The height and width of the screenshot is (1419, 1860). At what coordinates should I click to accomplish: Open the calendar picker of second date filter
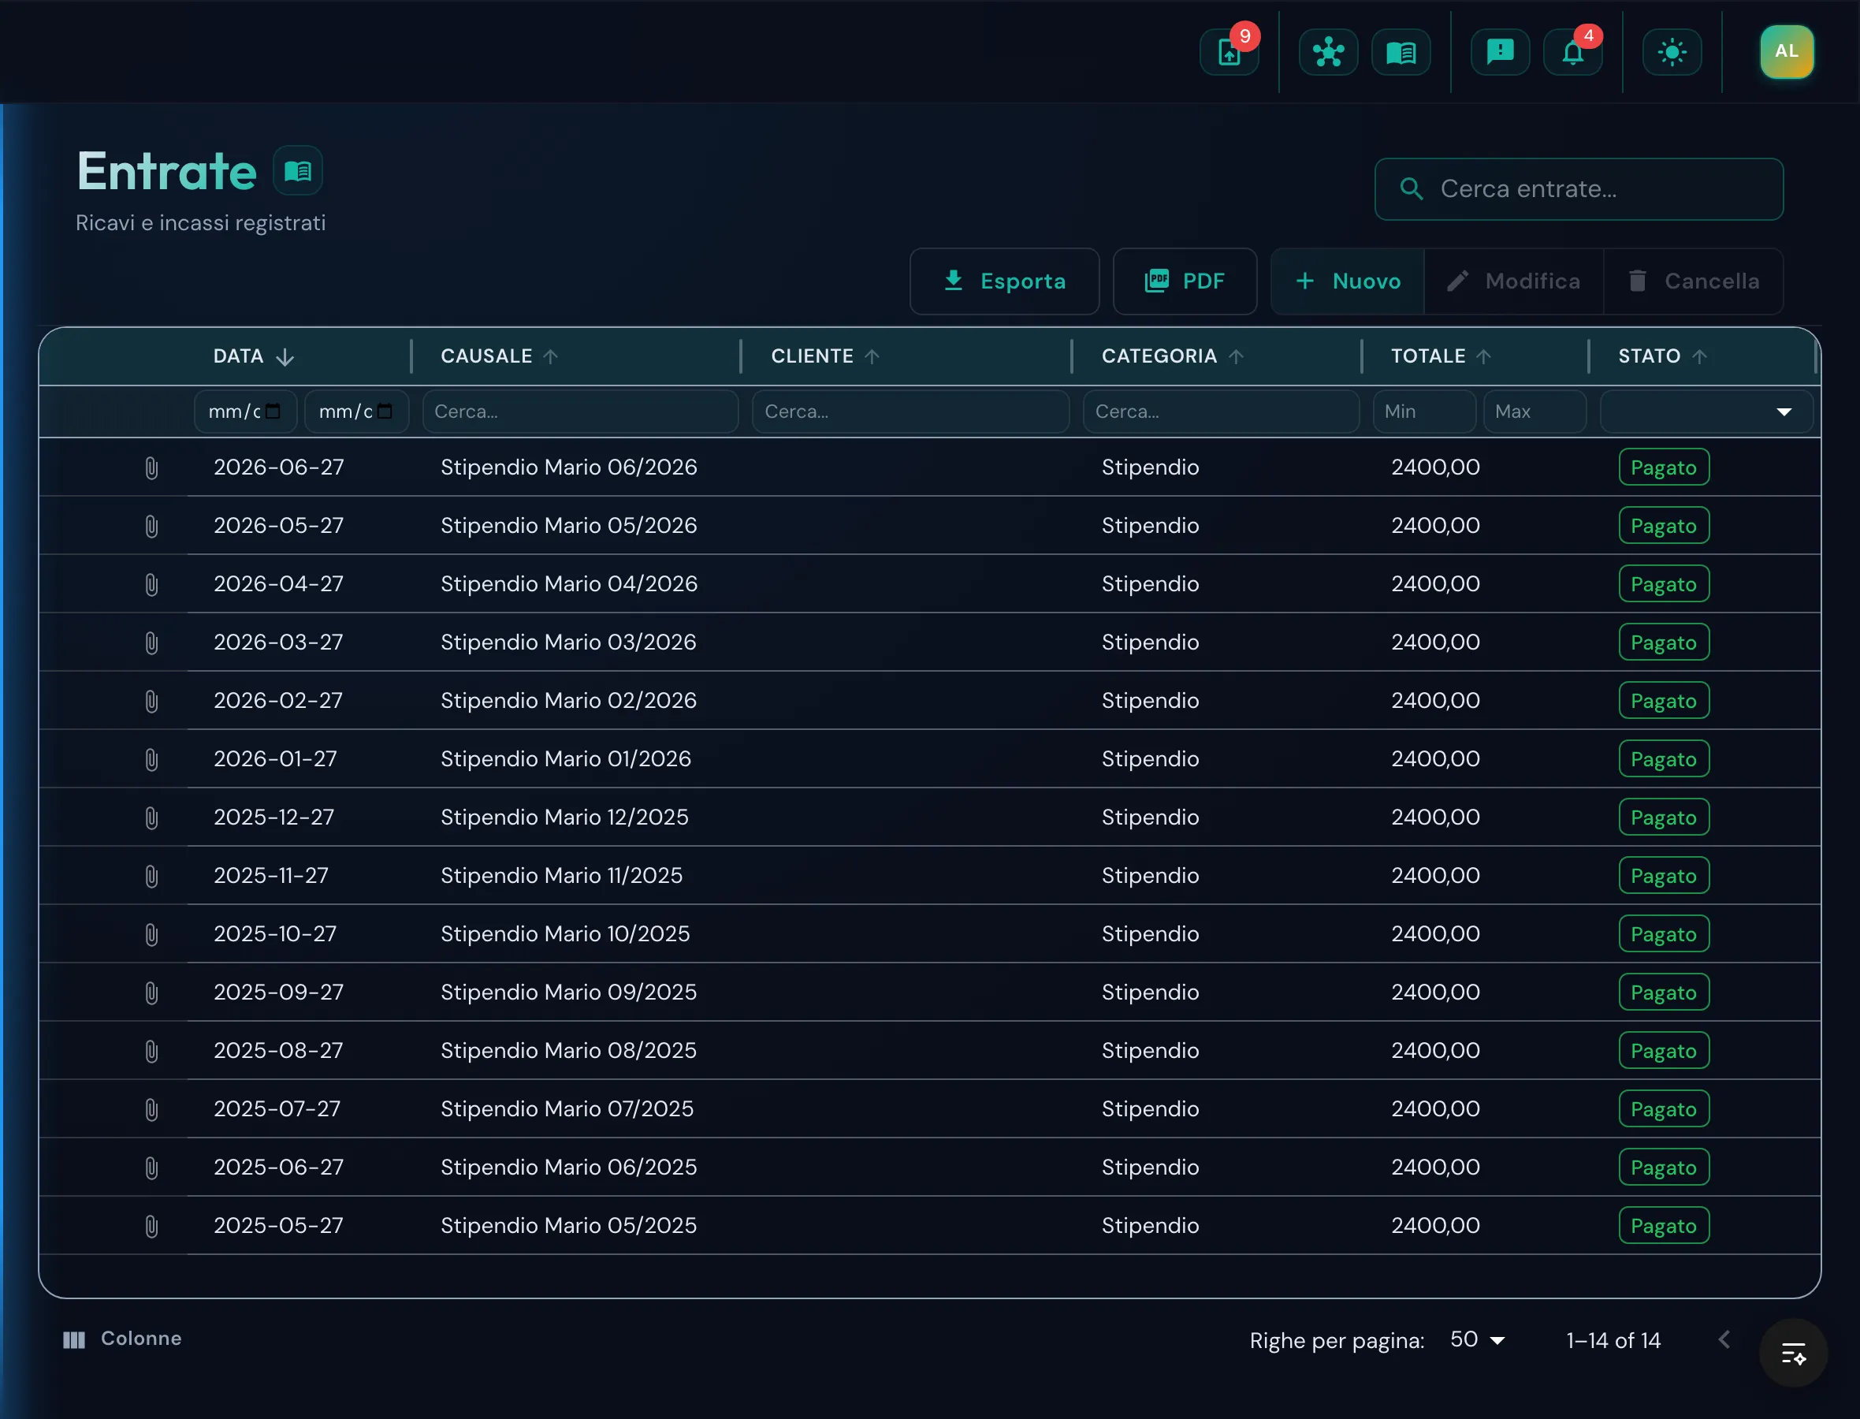[385, 412]
